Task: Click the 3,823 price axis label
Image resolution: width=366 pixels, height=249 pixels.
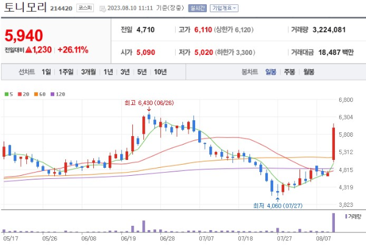Action: coord(346,205)
